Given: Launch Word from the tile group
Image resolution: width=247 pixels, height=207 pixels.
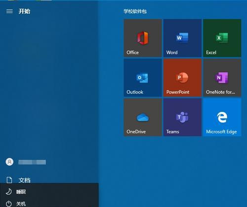Looking at the screenshot, I should coord(182,38).
